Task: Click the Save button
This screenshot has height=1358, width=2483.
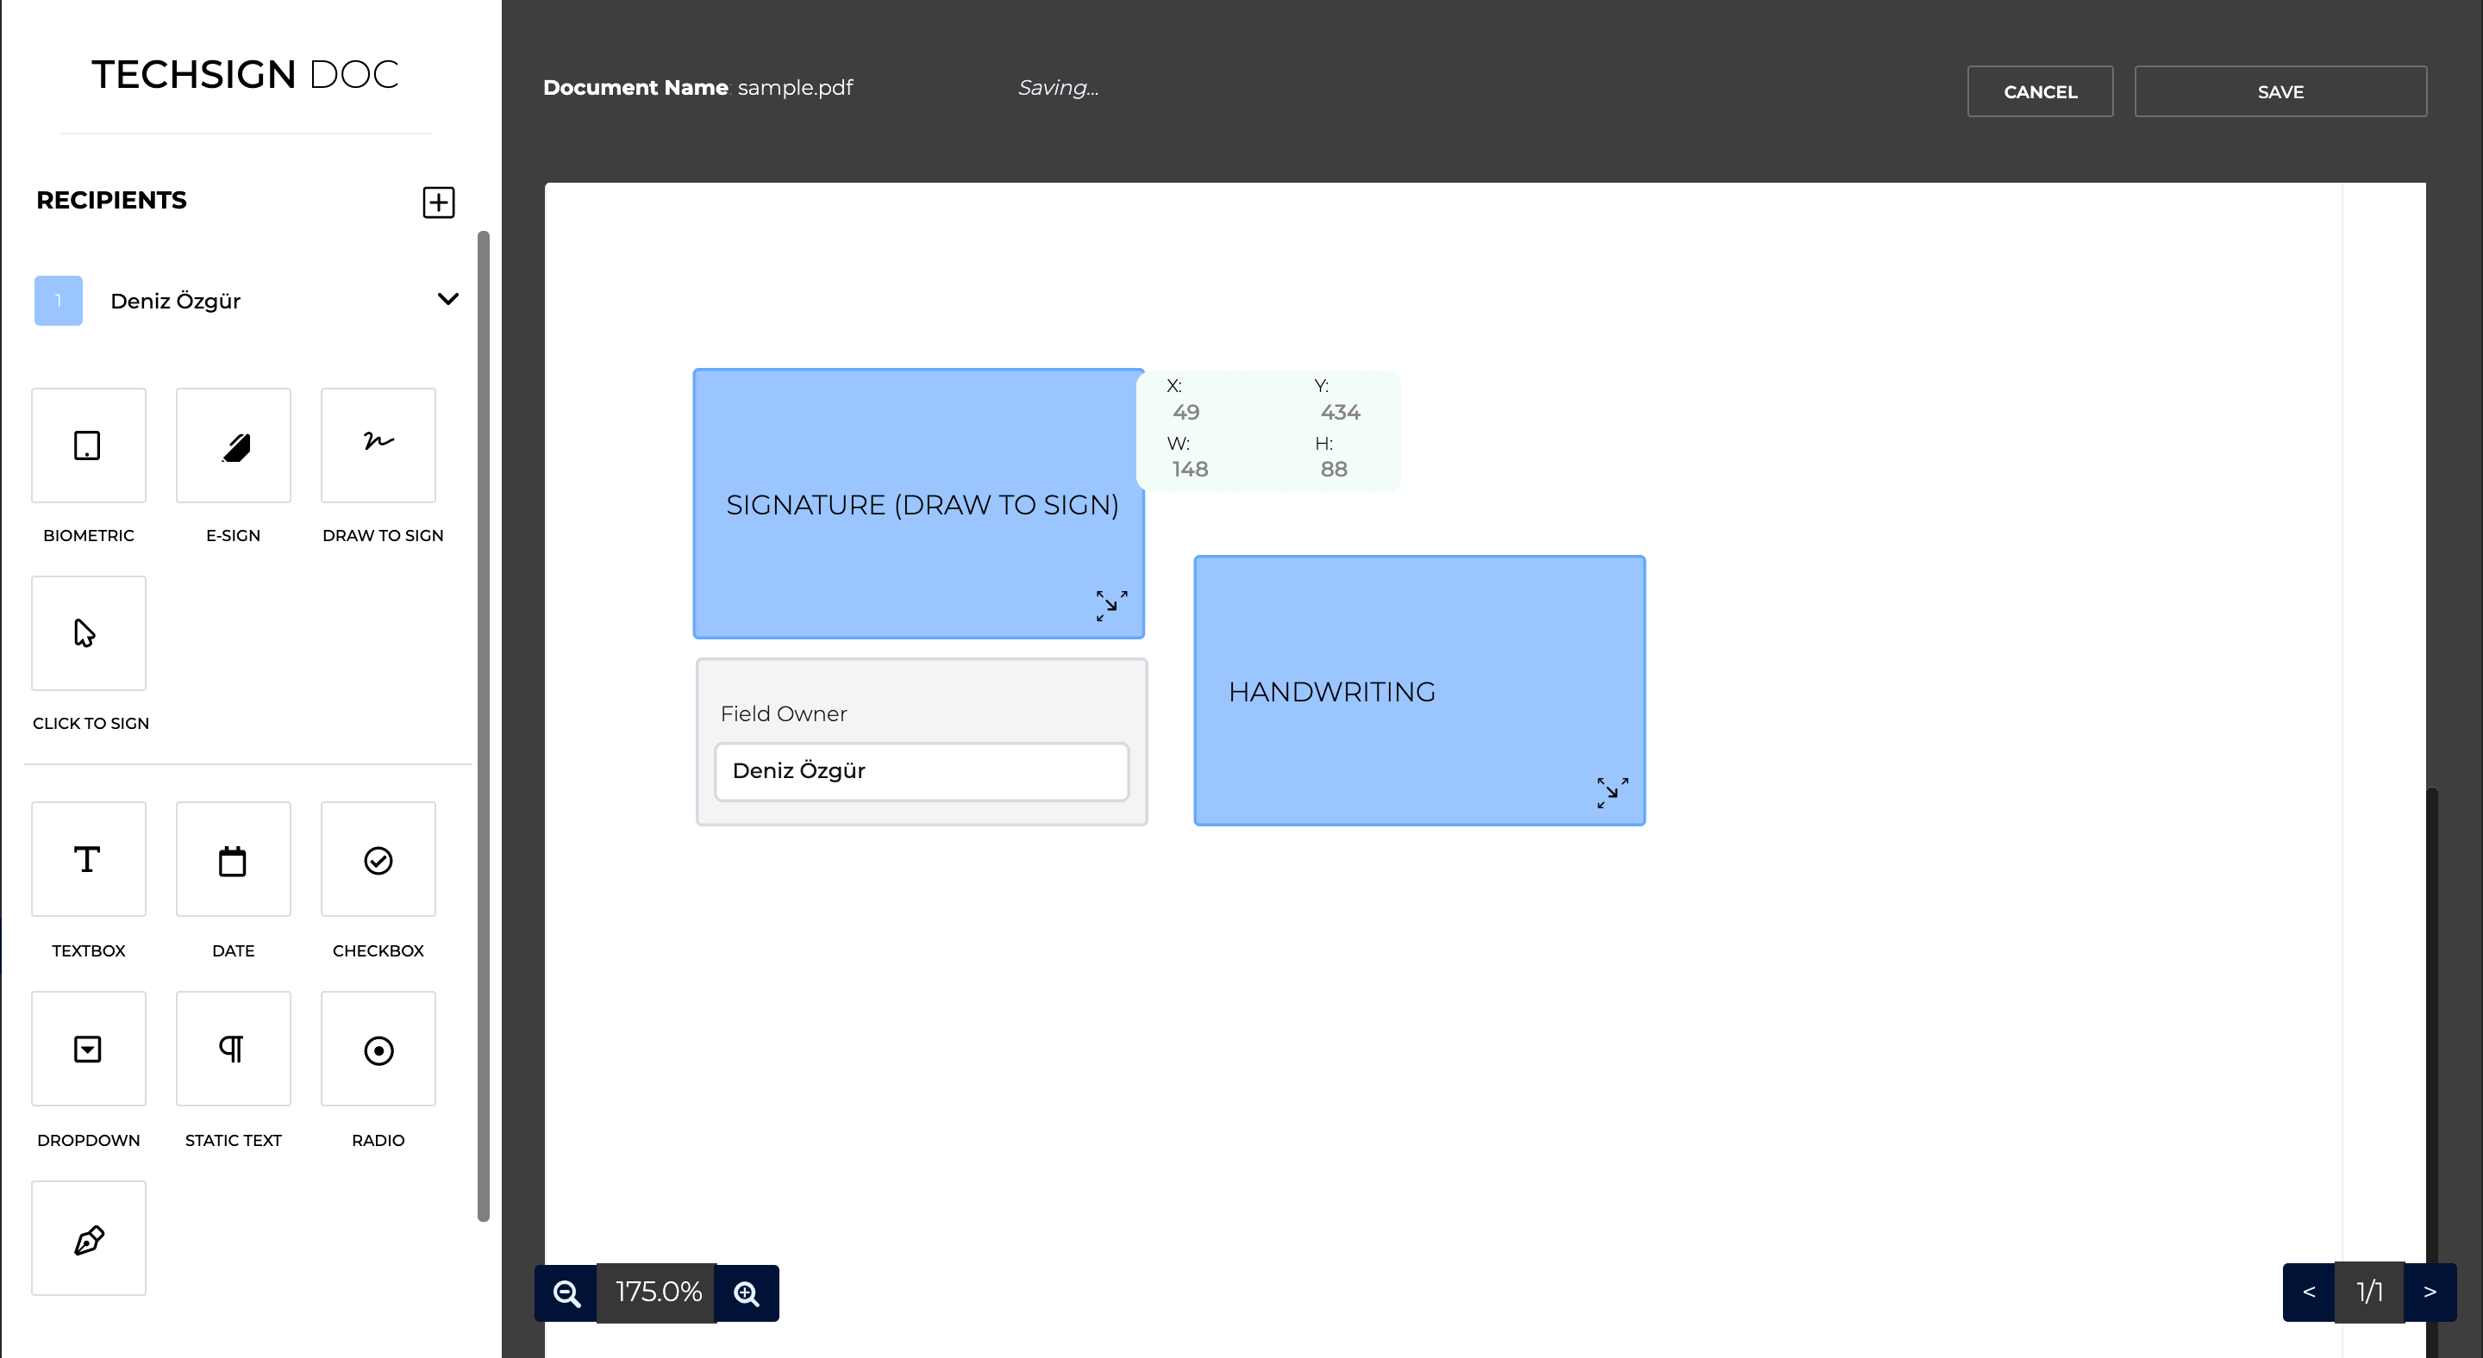Action: 2280,91
